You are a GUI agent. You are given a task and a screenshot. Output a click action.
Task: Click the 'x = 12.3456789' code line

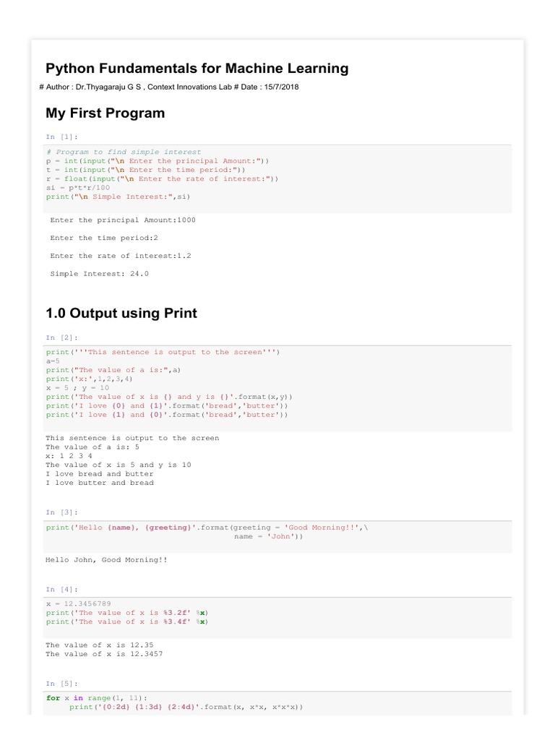point(79,603)
